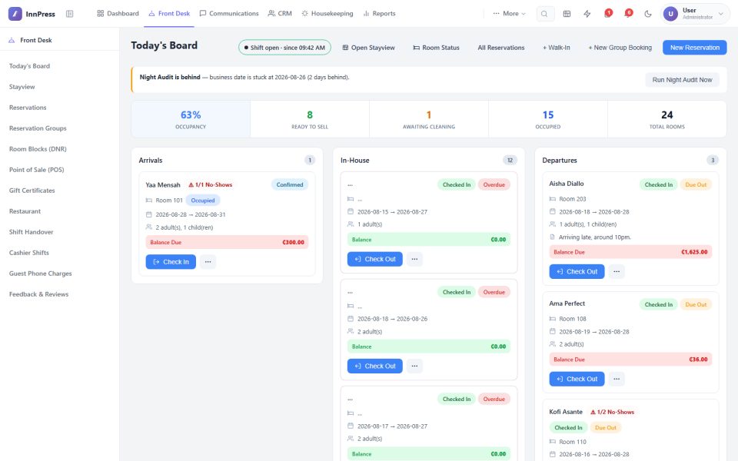The height and width of the screenshot is (461, 738).
Task: Open the search icon in header
Action: pyautogui.click(x=544, y=14)
